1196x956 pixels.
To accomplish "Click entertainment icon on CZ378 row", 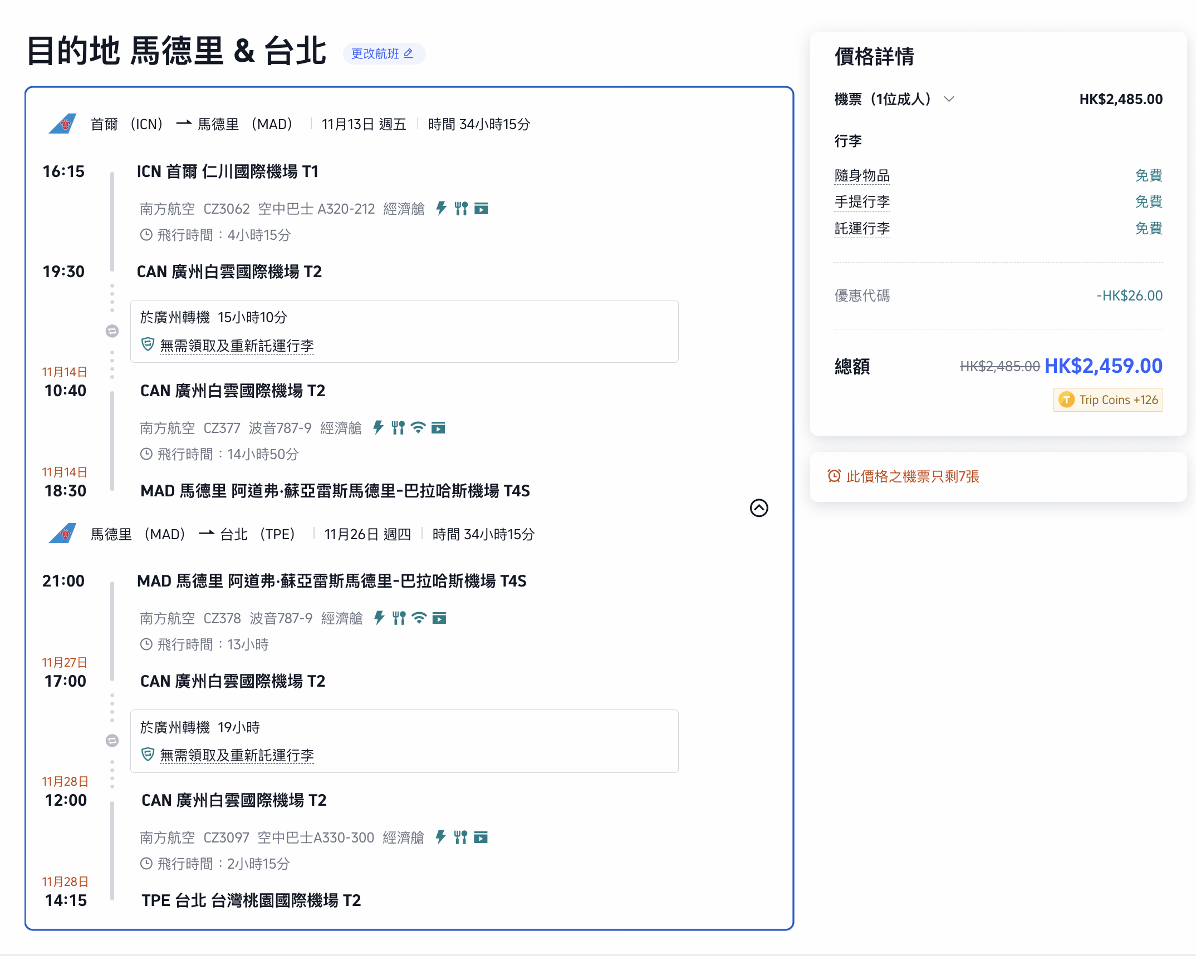I will pyautogui.click(x=439, y=618).
